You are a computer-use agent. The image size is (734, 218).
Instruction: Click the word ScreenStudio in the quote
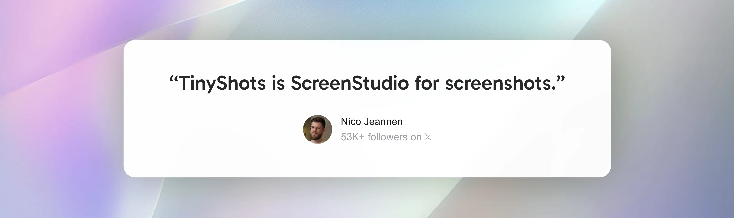(x=350, y=83)
